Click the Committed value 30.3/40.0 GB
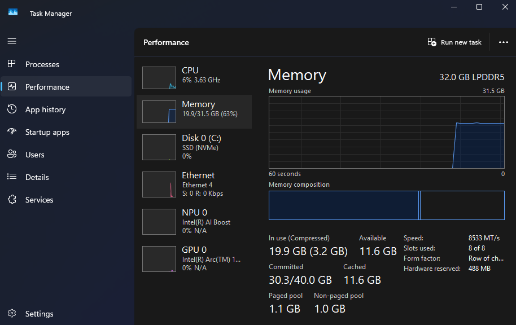516x325 pixels. pyautogui.click(x=300, y=280)
